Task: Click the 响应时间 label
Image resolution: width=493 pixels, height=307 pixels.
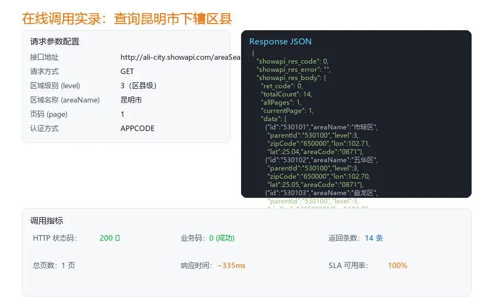Action: [197, 265]
